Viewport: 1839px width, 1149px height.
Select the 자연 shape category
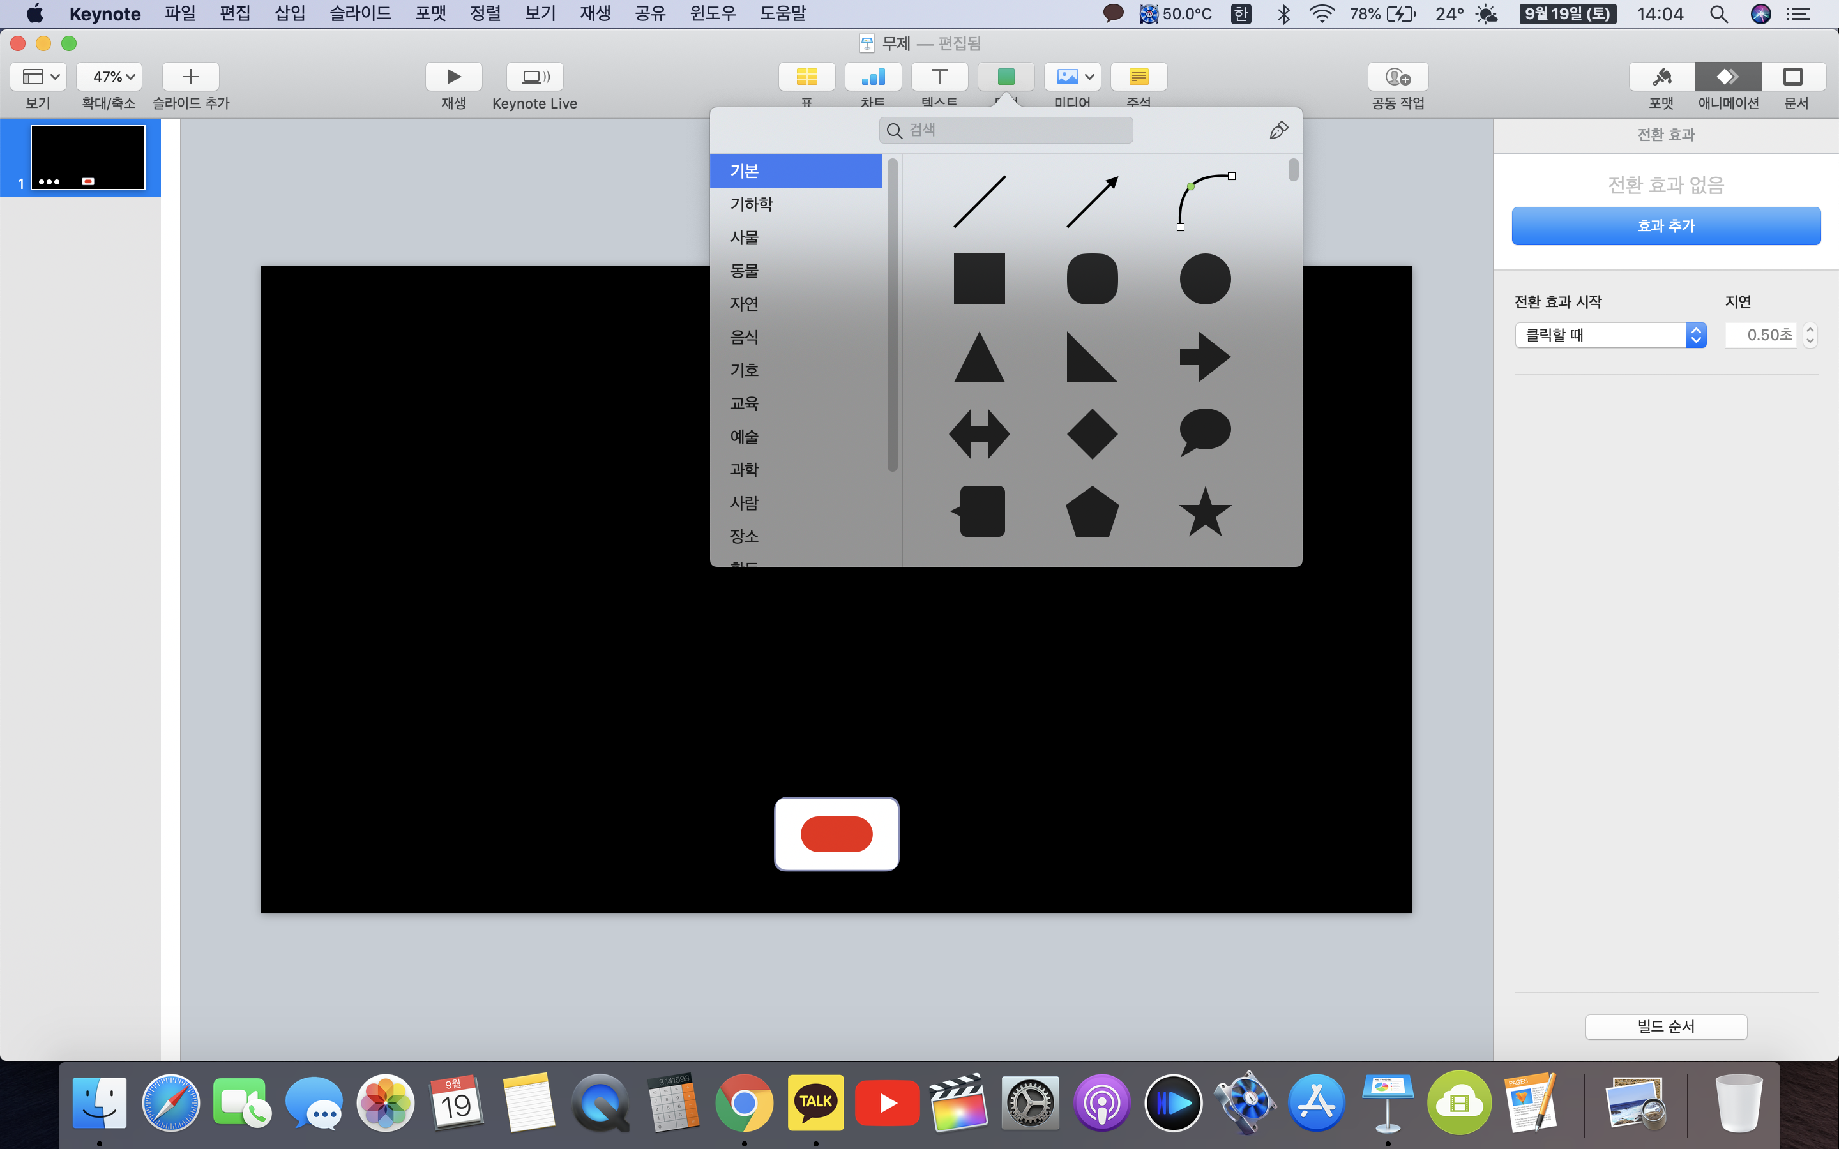point(796,304)
